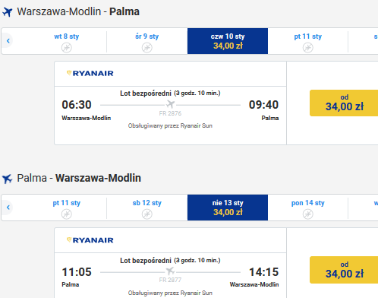Show earlier return dates with left chevron
This screenshot has width=378, height=298.
[8, 208]
